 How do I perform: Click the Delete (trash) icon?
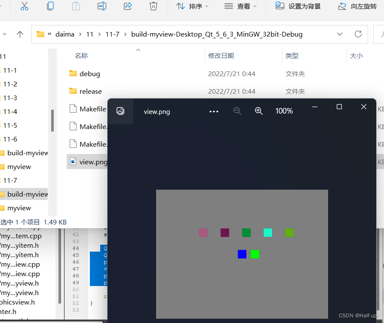point(153,6)
